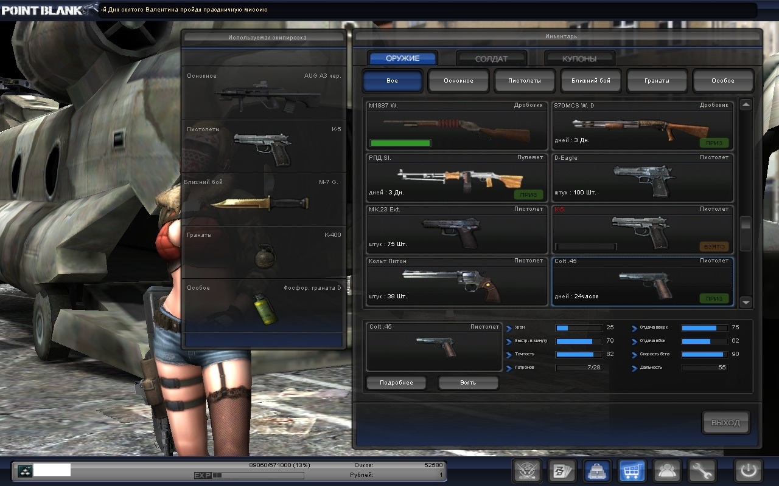Click the Подробнее details button

coord(396,383)
